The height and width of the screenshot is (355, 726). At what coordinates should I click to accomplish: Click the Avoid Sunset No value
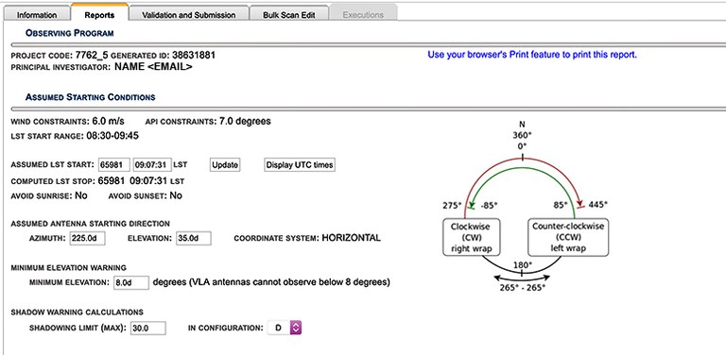pos(176,195)
